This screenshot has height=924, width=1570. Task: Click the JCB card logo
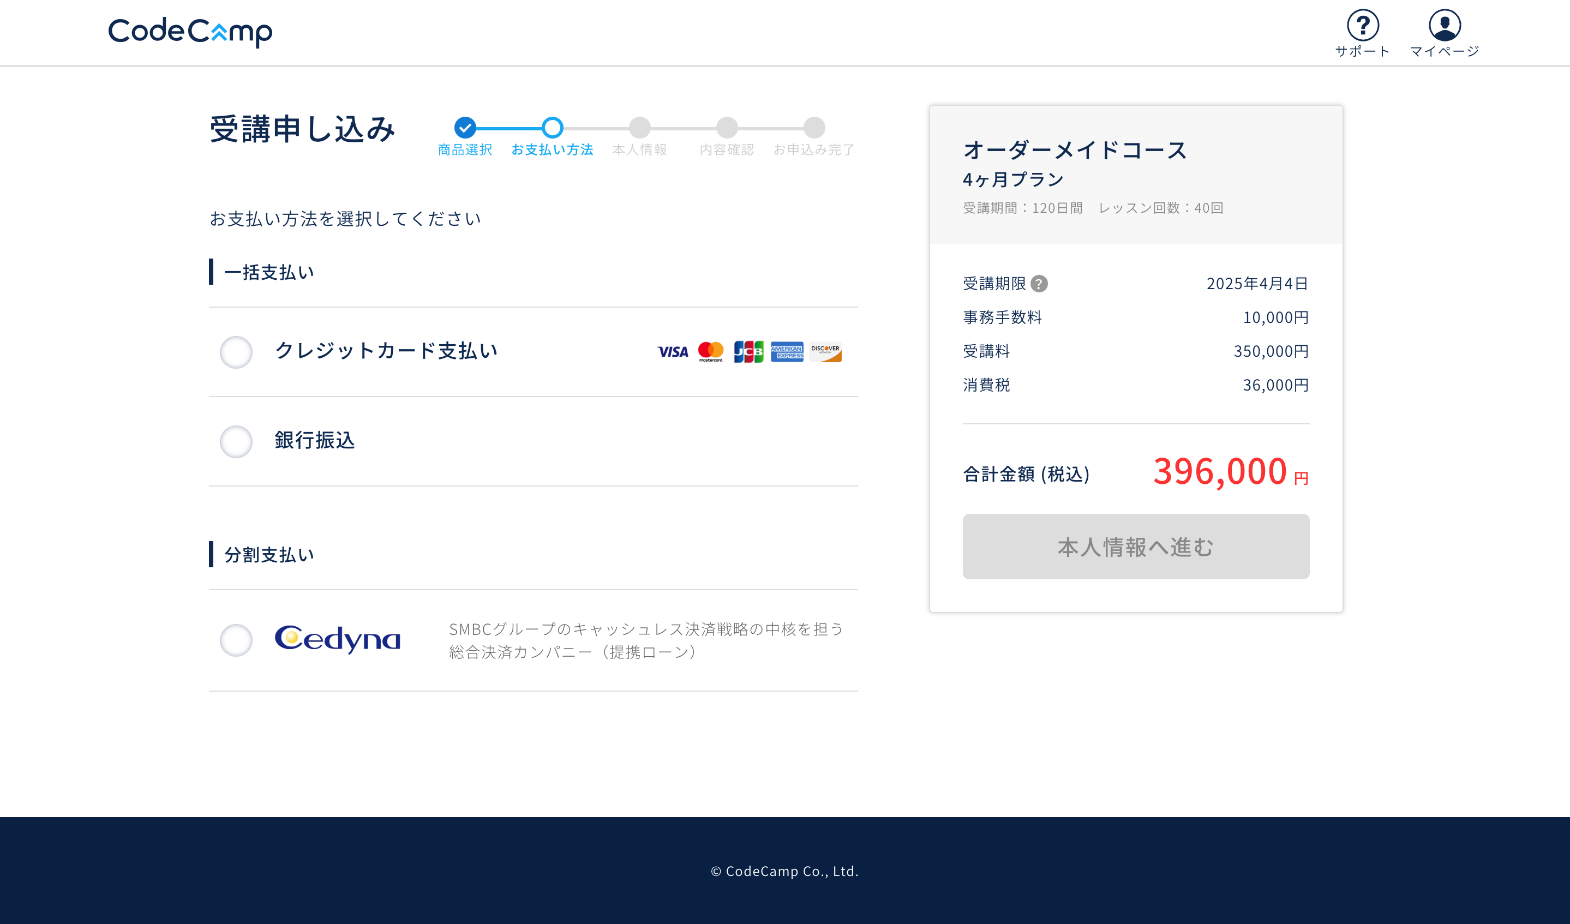point(748,352)
